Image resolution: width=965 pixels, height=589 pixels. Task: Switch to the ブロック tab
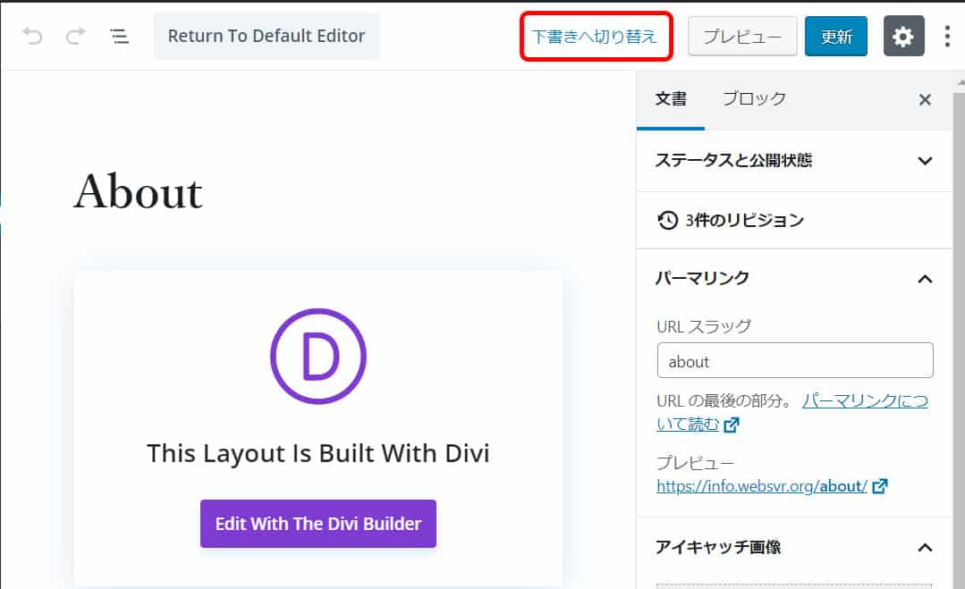(754, 99)
